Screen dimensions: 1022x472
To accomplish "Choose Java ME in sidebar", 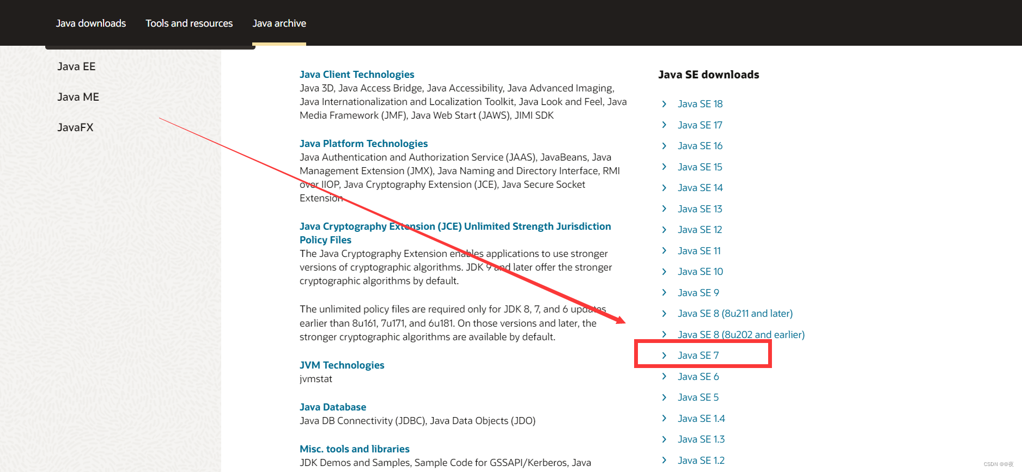I will [x=78, y=97].
